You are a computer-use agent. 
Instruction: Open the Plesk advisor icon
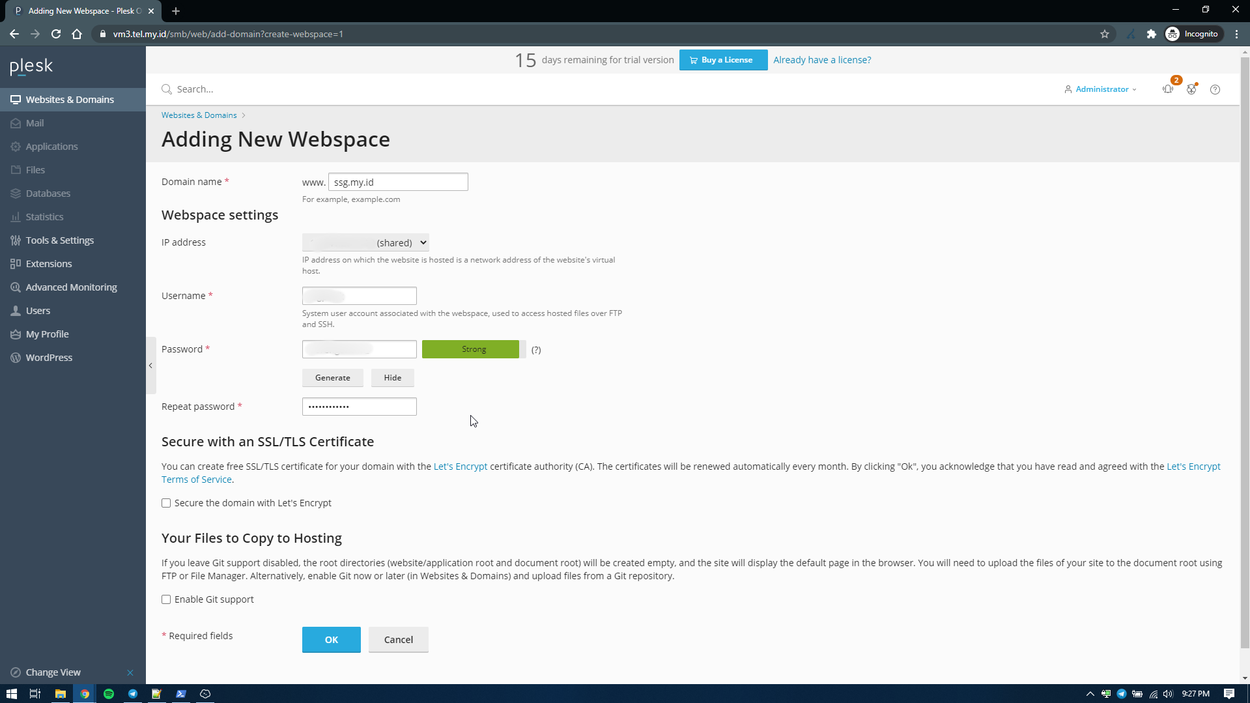1191,89
